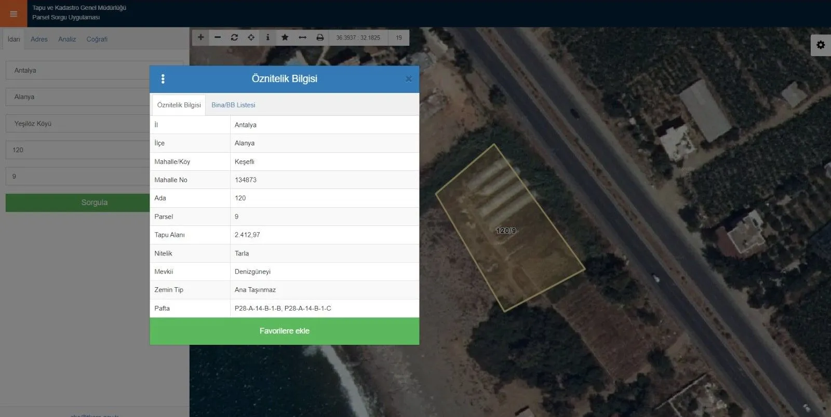Open the hamburger menu in header
831x417 pixels.
click(x=14, y=14)
